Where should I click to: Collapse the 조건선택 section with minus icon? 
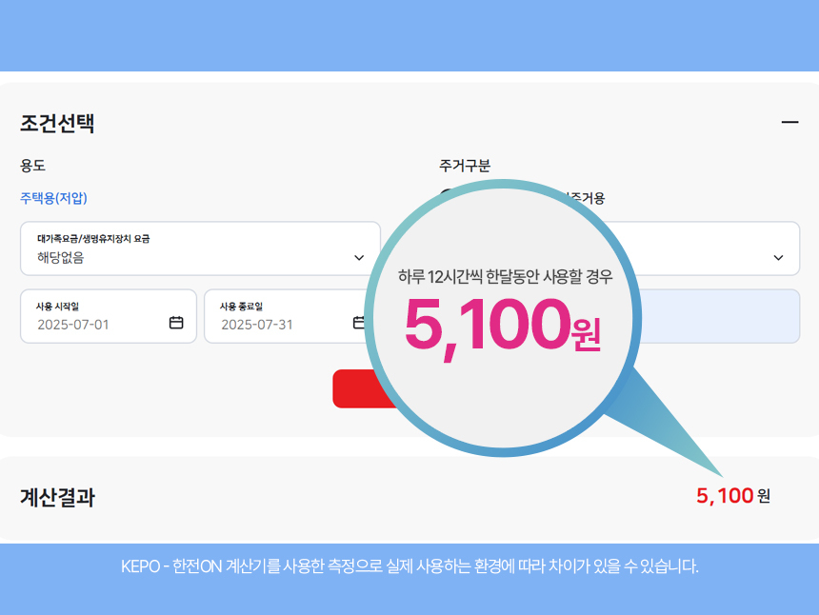tap(789, 123)
